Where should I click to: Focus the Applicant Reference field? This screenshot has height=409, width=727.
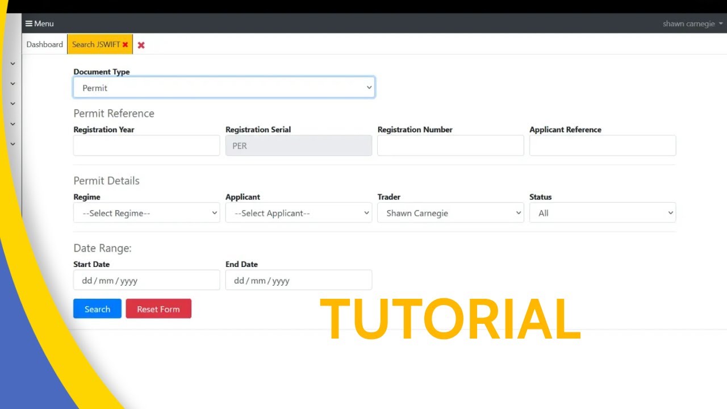coord(603,145)
